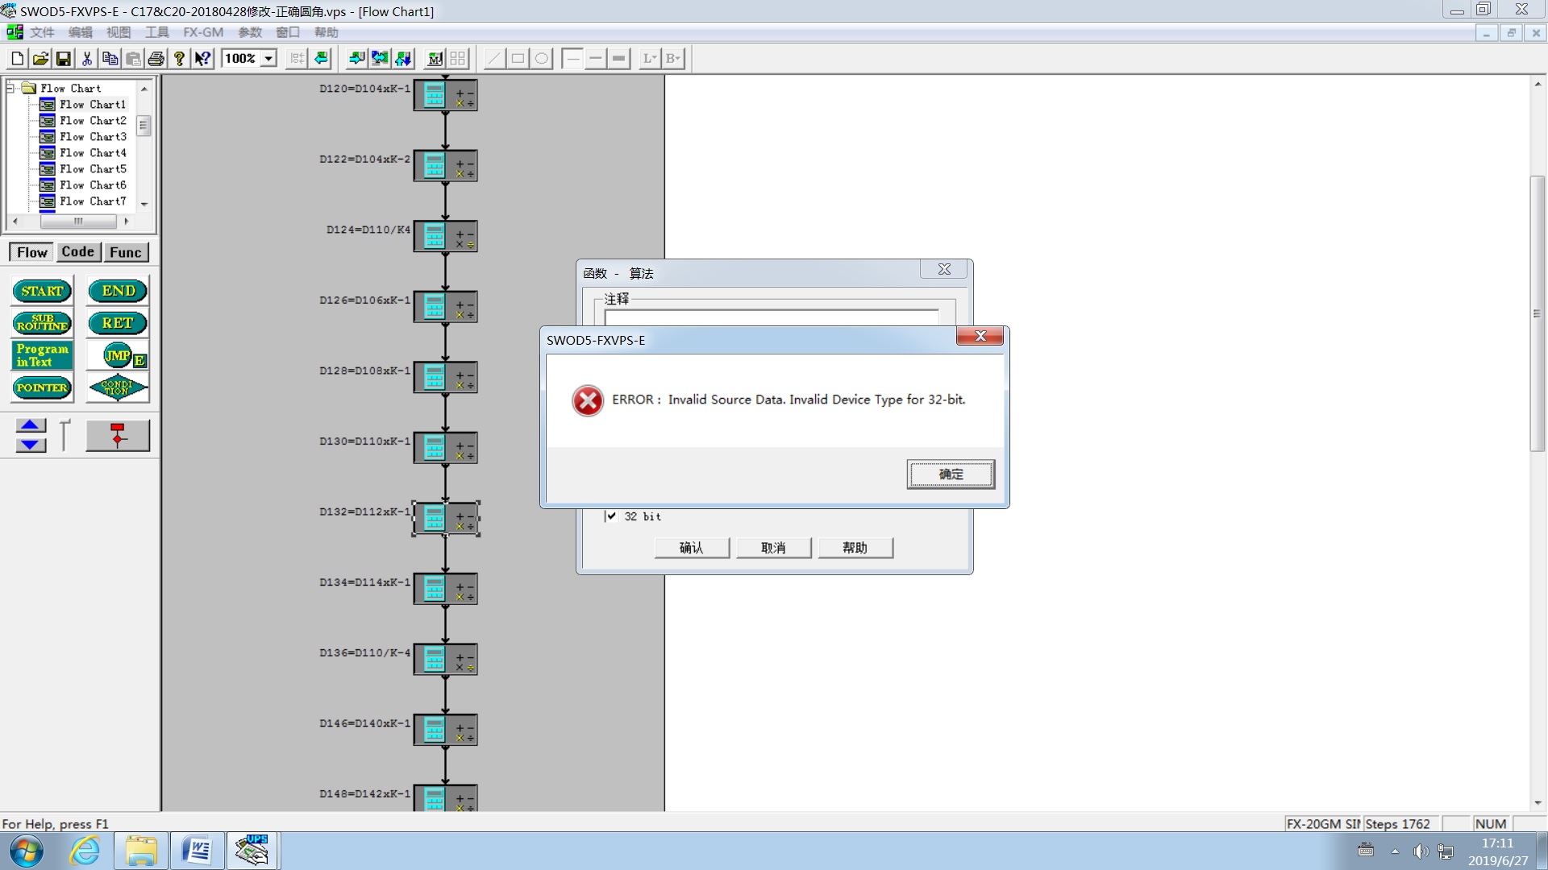Select the END flow element icon
This screenshot has height=870, width=1548.
coord(118,291)
